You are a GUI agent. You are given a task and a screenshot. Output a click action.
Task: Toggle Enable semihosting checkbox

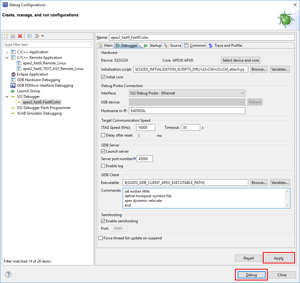tap(103, 221)
